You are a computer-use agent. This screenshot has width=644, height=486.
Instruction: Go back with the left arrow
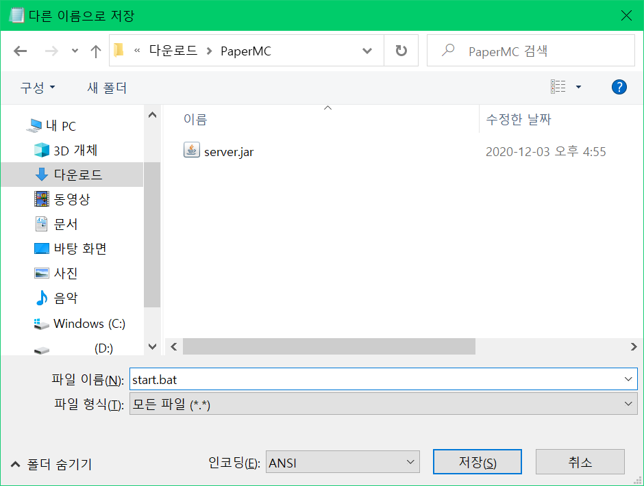pos(20,51)
